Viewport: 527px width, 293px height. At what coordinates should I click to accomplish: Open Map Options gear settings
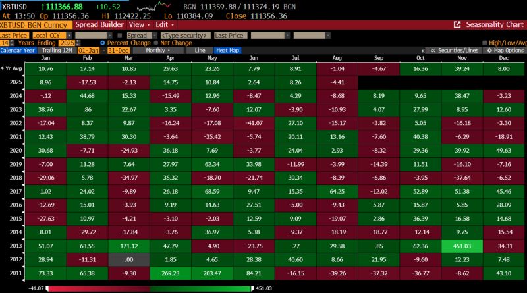point(505,51)
